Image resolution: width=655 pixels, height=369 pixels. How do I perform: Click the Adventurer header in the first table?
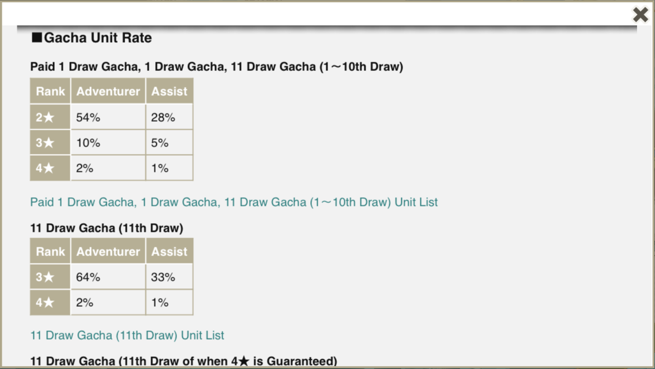click(x=108, y=91)
